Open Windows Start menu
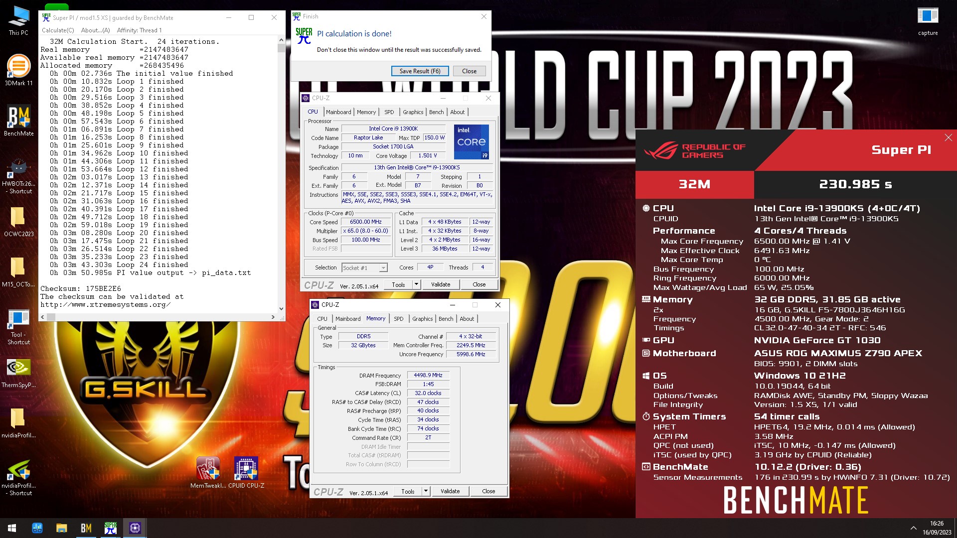Screen dimensions: 957x538 pyautogui.click(x=12, y=528)
